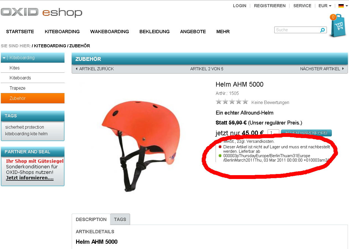Image resolution: width=349 pixels, height=249 pixels.
Task: Open the Login link
Action: [240, 6]
